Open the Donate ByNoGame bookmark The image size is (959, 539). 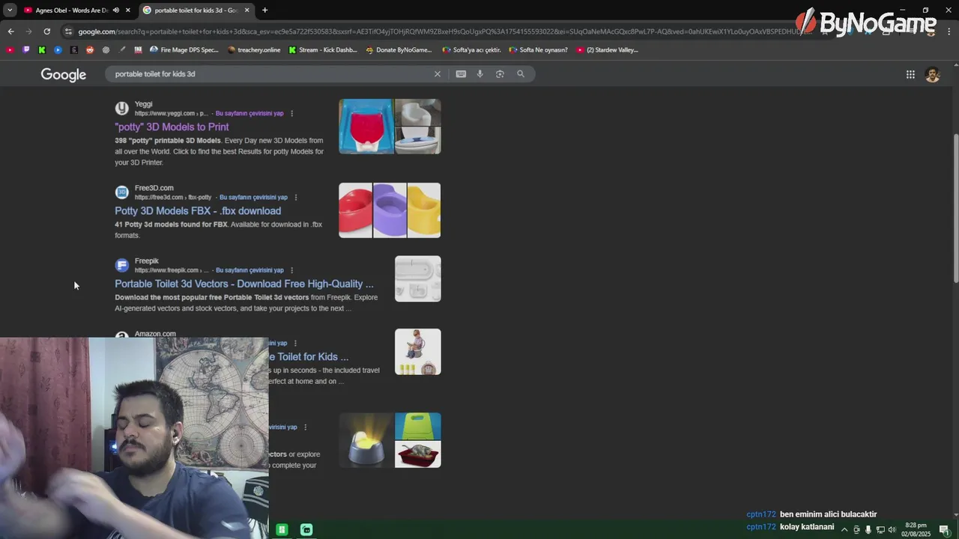[399, 50]
